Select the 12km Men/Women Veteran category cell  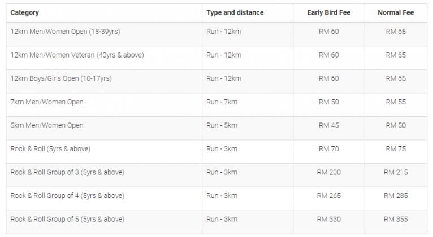77,55
